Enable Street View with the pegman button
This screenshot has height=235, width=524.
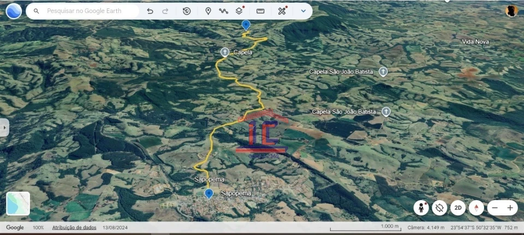coord(421,208)
